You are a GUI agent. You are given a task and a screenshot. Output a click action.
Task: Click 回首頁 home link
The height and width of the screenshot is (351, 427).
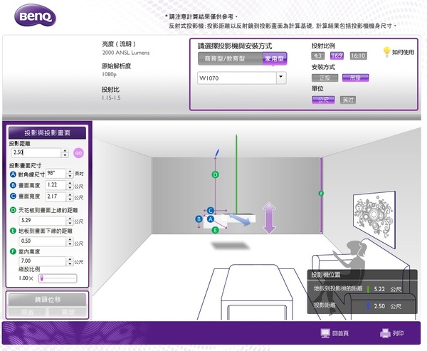point(340,333)
